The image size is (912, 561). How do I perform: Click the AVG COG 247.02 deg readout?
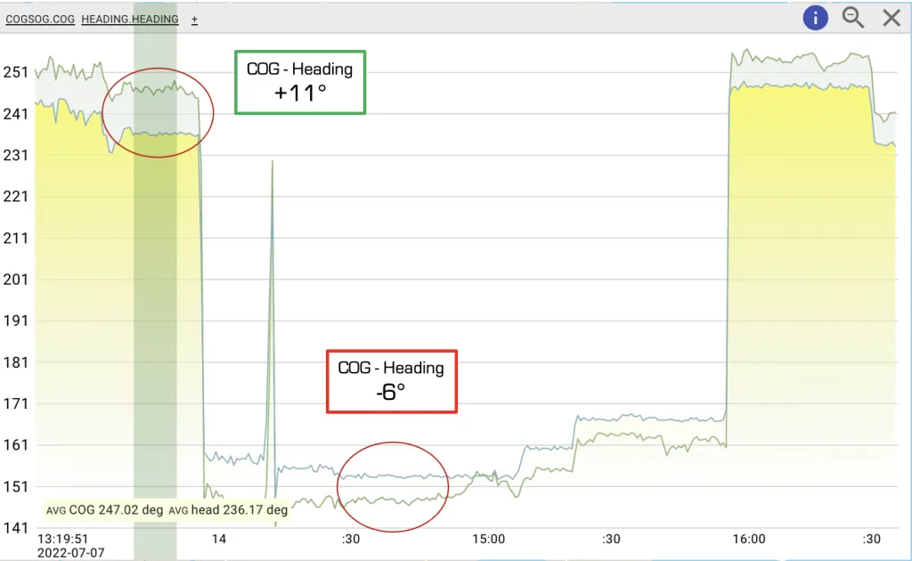[x=105, y=510]
